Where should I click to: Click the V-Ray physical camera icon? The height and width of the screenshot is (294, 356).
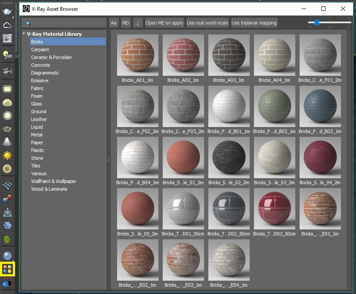[7, 71]
